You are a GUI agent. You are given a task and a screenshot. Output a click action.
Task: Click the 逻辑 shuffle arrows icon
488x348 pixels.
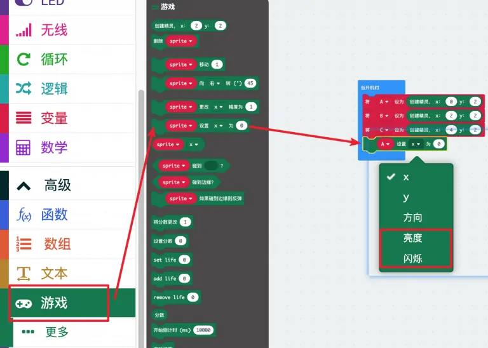[24, 88]
